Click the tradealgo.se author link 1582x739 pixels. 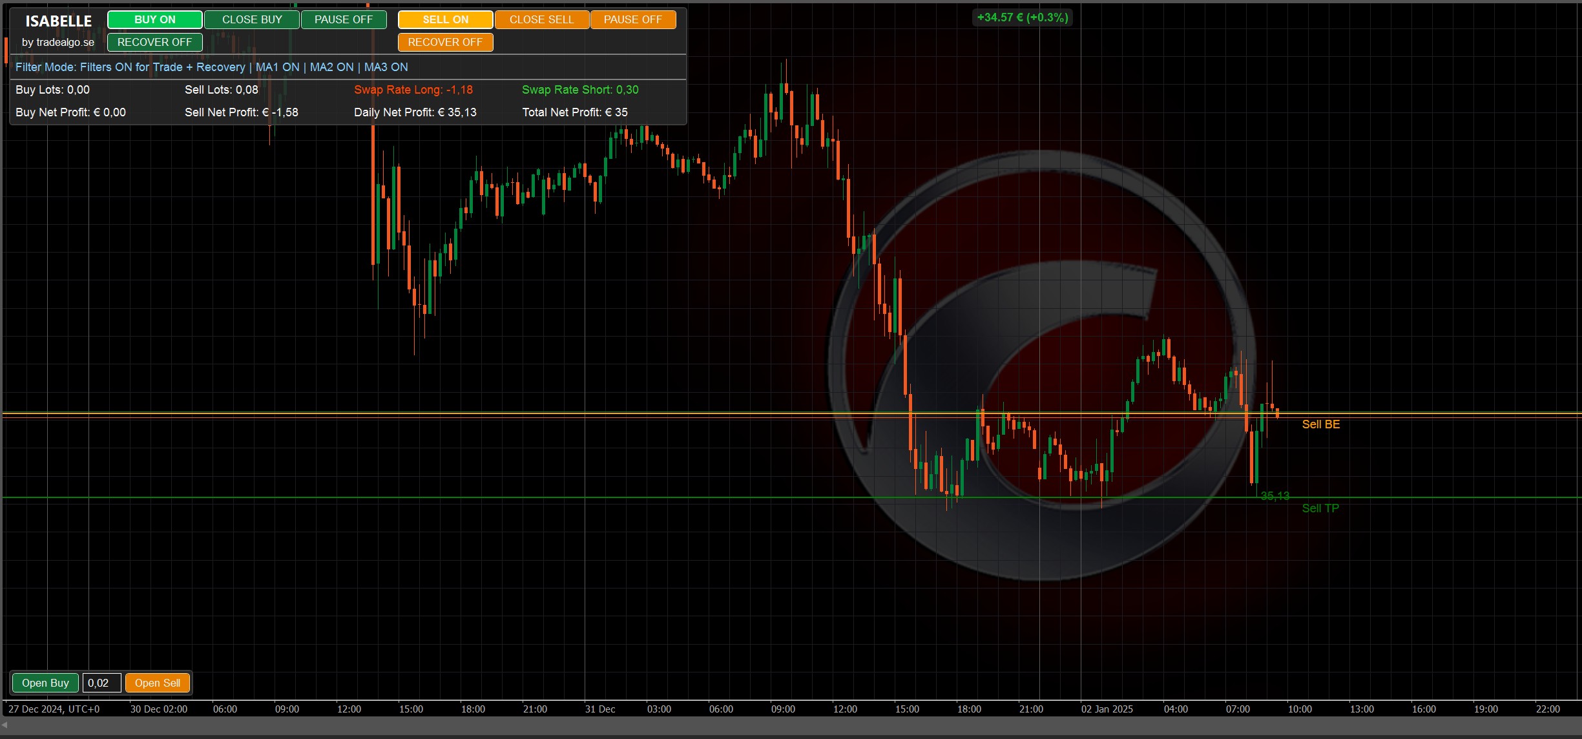pyautogui.click(x=58, y=43)
